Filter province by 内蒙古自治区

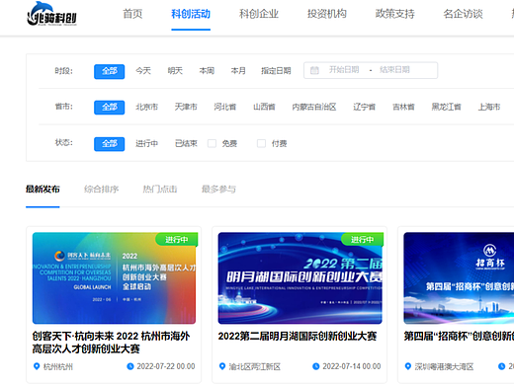[314, 107]
